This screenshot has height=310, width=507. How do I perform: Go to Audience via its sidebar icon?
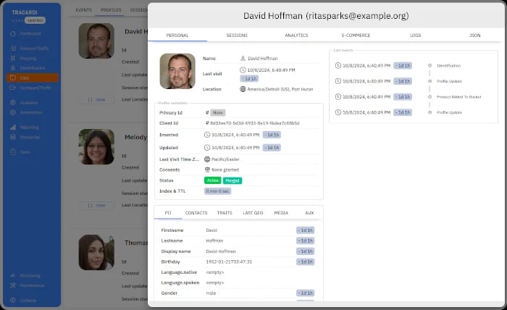click(13, 102)
